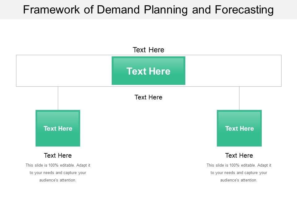Select the left green Text Here box
This screenshot has height=223, width=297.
[58, 128]
